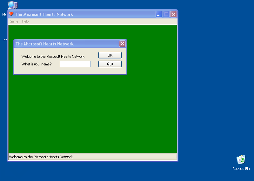This screenshot has height=181, width=254.
Task: Open the Help menu
Action: [25, 21]
